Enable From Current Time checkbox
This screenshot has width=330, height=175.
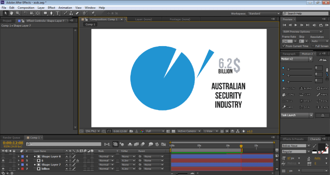(x=284, y=46)
